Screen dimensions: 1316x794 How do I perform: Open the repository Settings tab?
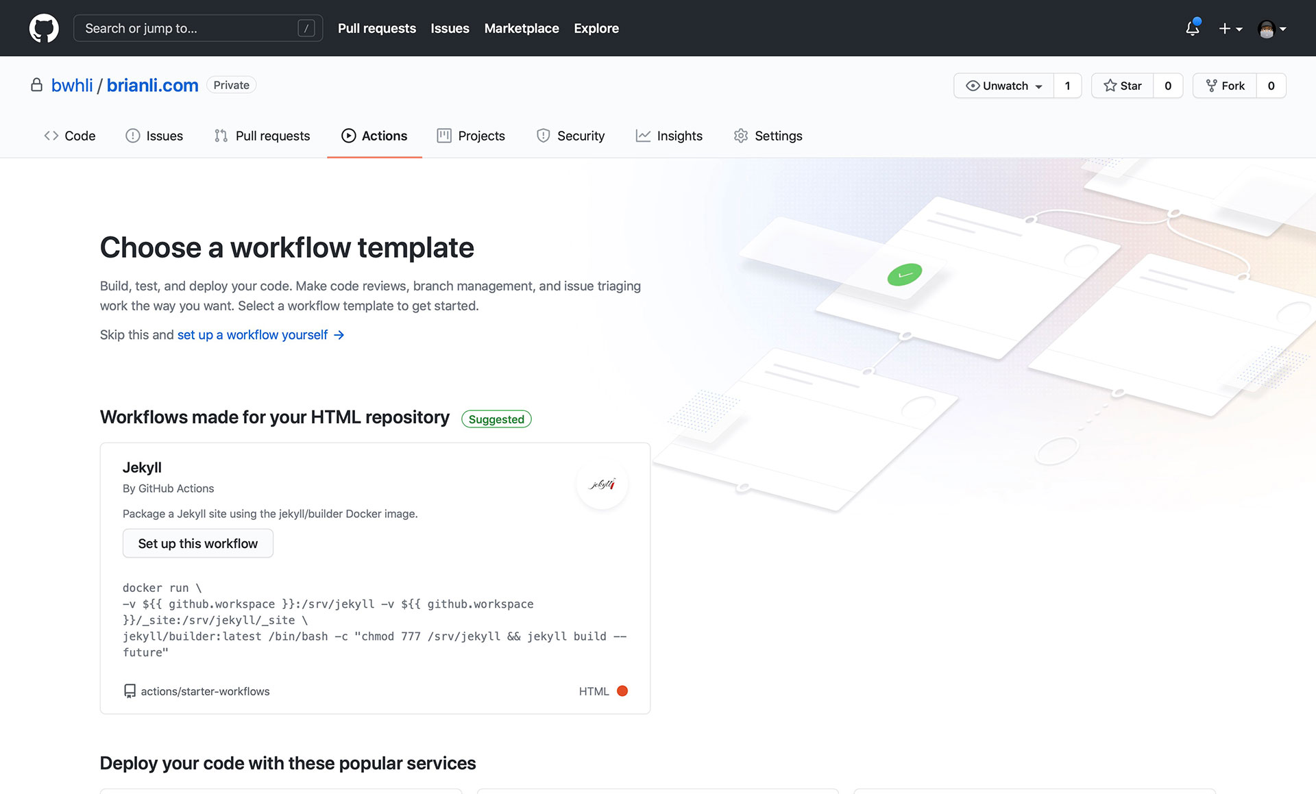pyautogui.click(x=768, y=136)
